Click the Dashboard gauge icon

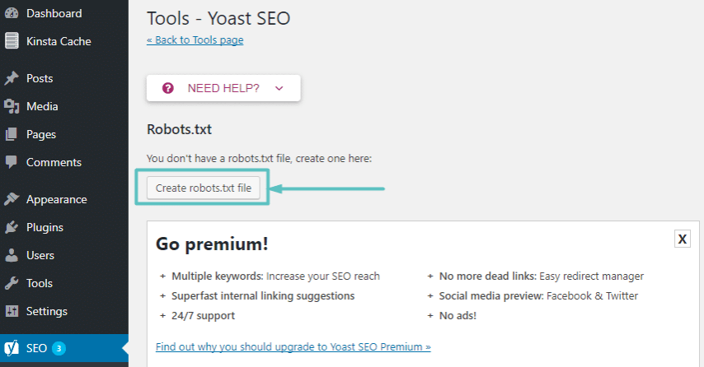pos(12,13)
